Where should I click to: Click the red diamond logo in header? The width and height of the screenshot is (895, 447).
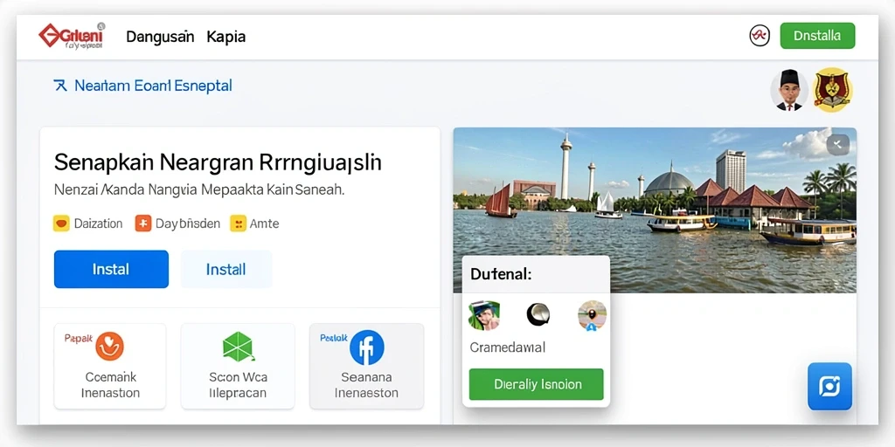click(50, 35)
